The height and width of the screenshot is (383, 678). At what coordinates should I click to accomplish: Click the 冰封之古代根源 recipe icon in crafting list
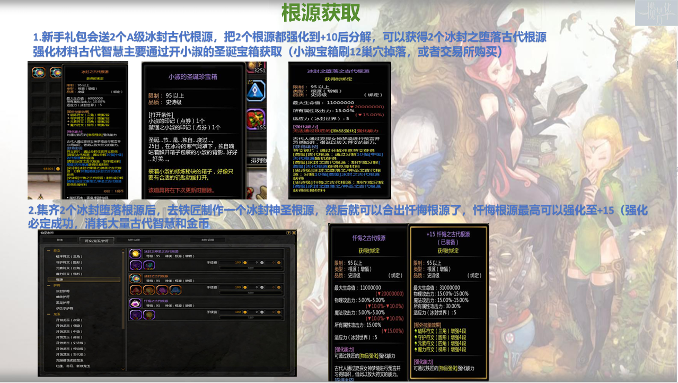pyautogui.click(x=135, y=278)
